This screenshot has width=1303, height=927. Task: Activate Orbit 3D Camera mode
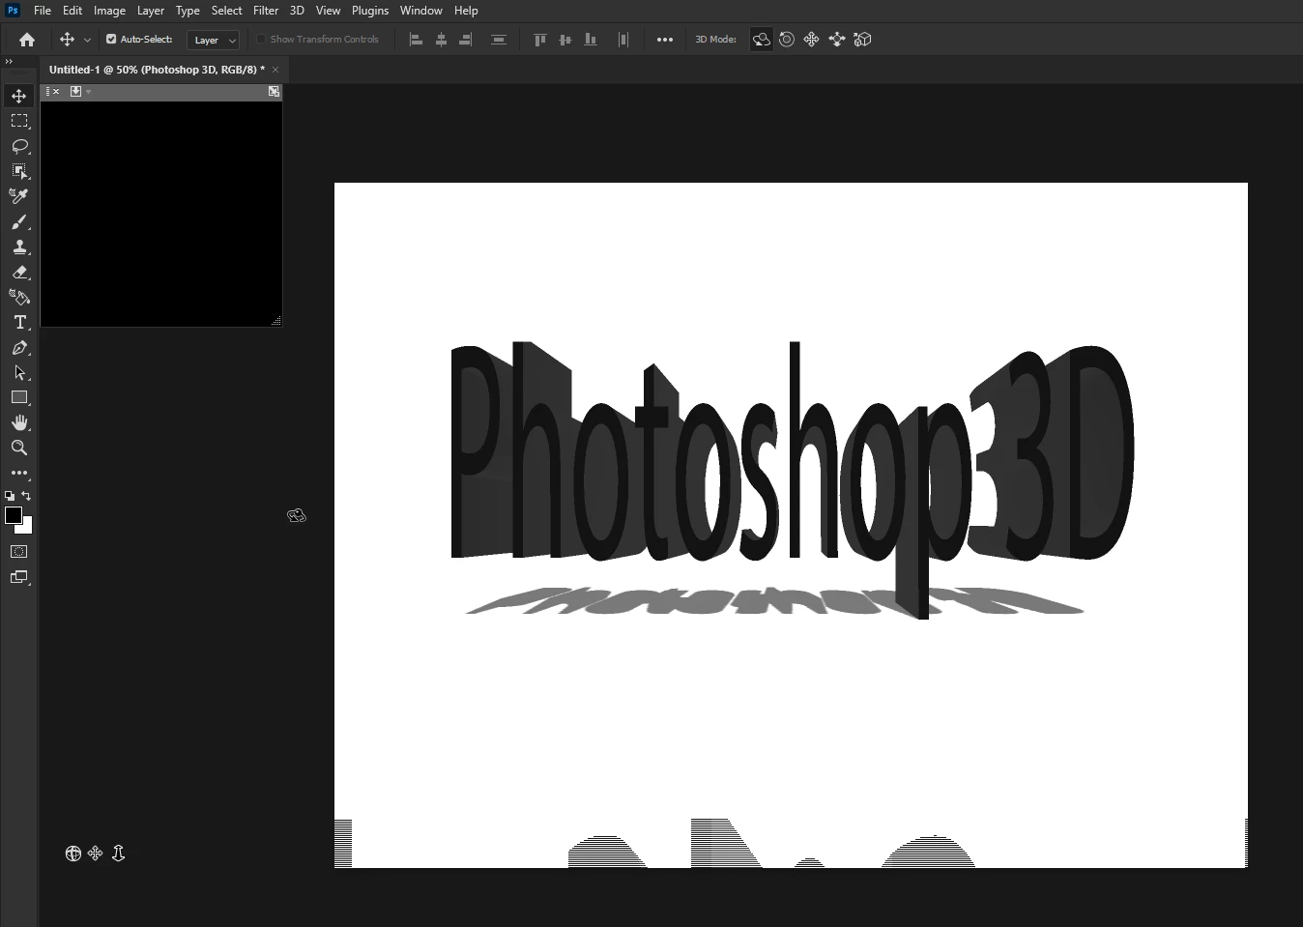[762, 40]
